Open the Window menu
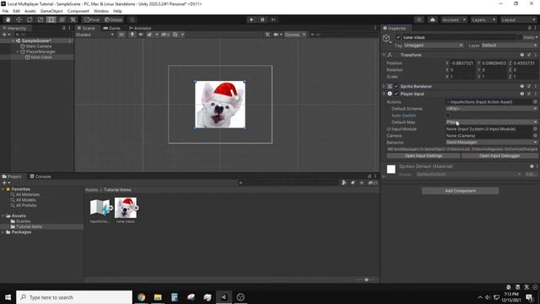Screen dimensions: 540x304 (x=101, y=11)
